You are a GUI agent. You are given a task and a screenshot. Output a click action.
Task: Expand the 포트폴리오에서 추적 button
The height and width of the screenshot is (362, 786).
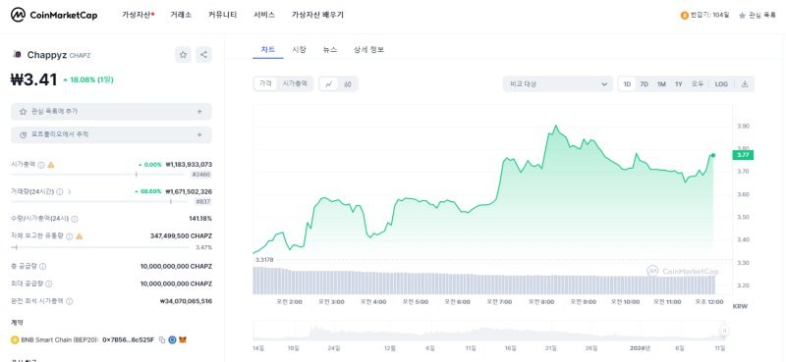[x=111, y=135]
